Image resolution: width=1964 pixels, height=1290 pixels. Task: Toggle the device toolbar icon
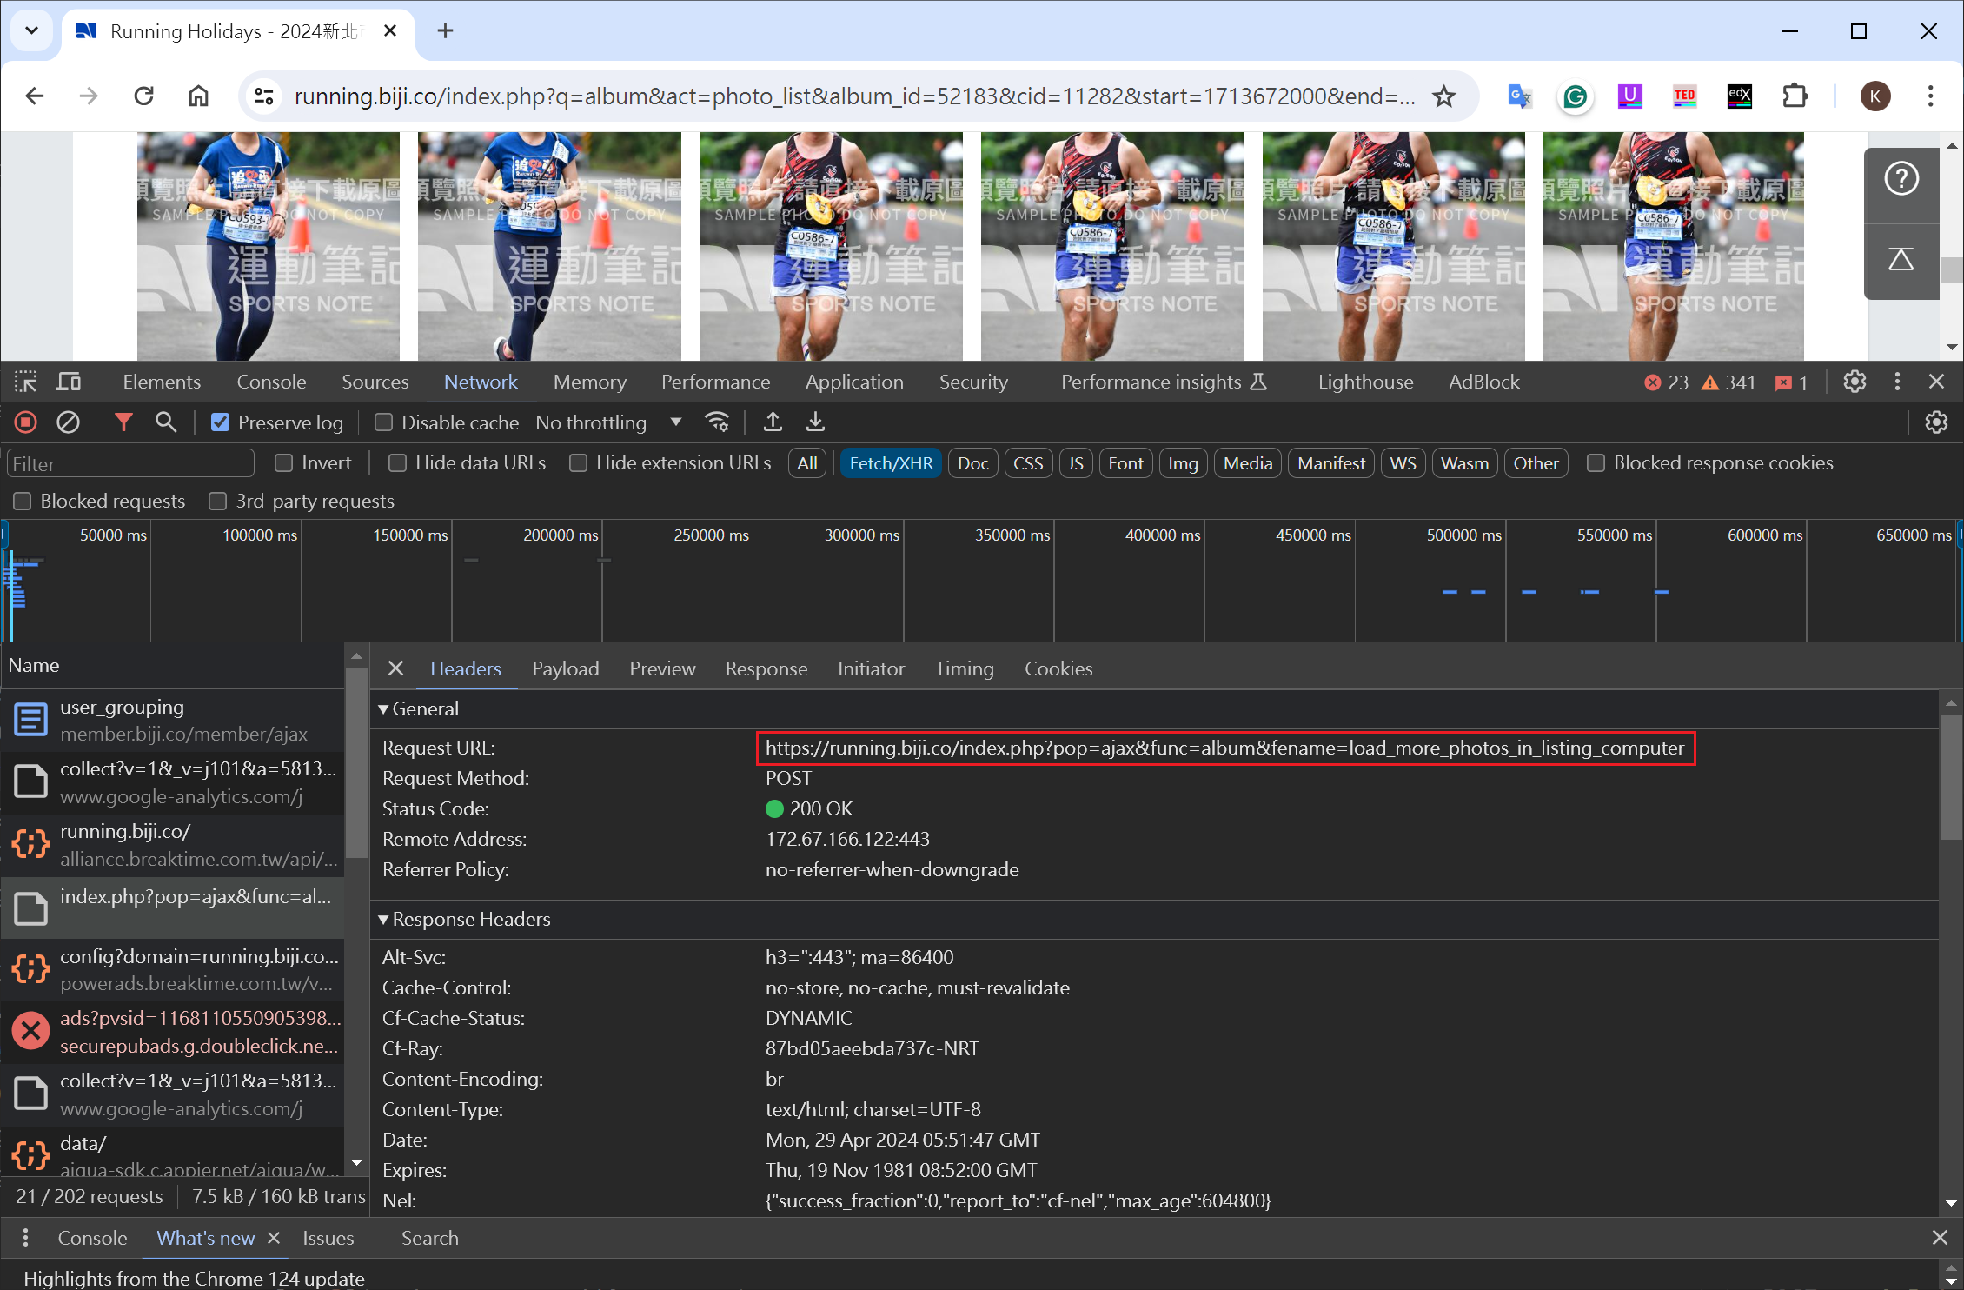69,382
